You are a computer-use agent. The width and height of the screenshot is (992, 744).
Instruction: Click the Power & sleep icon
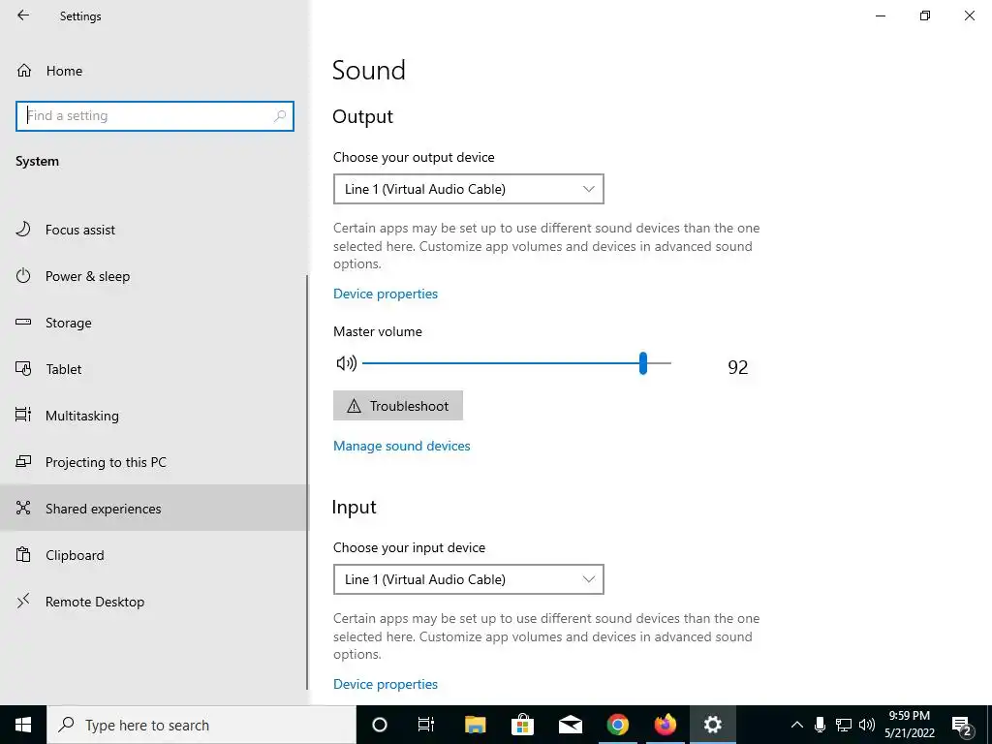(23, 276)
